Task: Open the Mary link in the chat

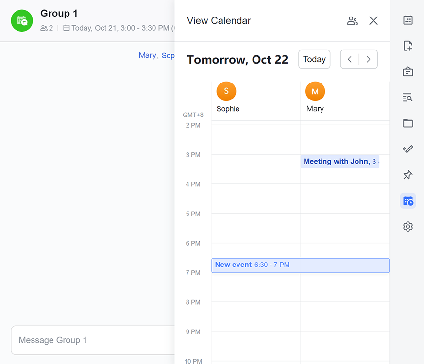Action: (148, 55)
